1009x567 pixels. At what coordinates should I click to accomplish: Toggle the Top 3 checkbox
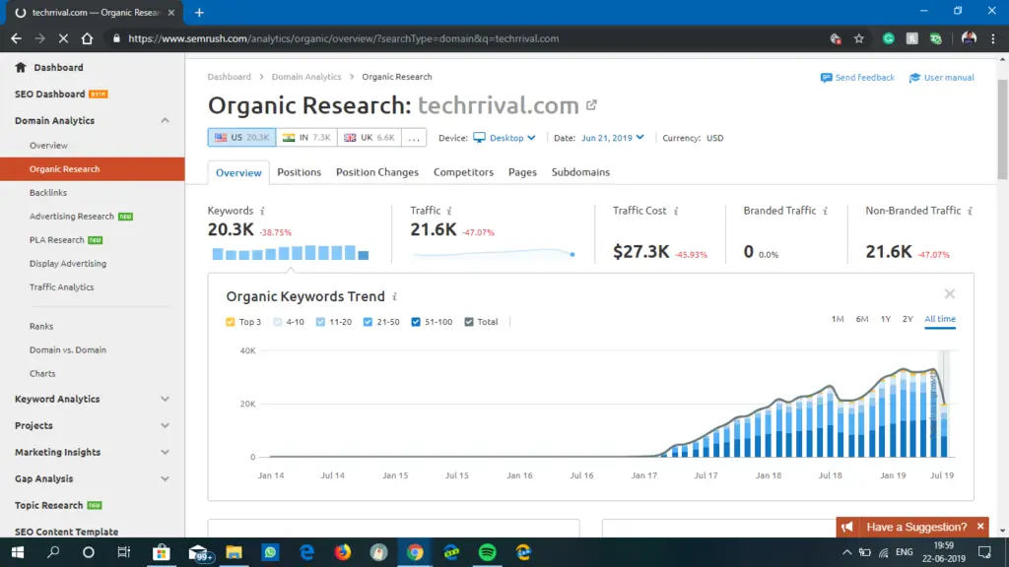tap(231, 322)
